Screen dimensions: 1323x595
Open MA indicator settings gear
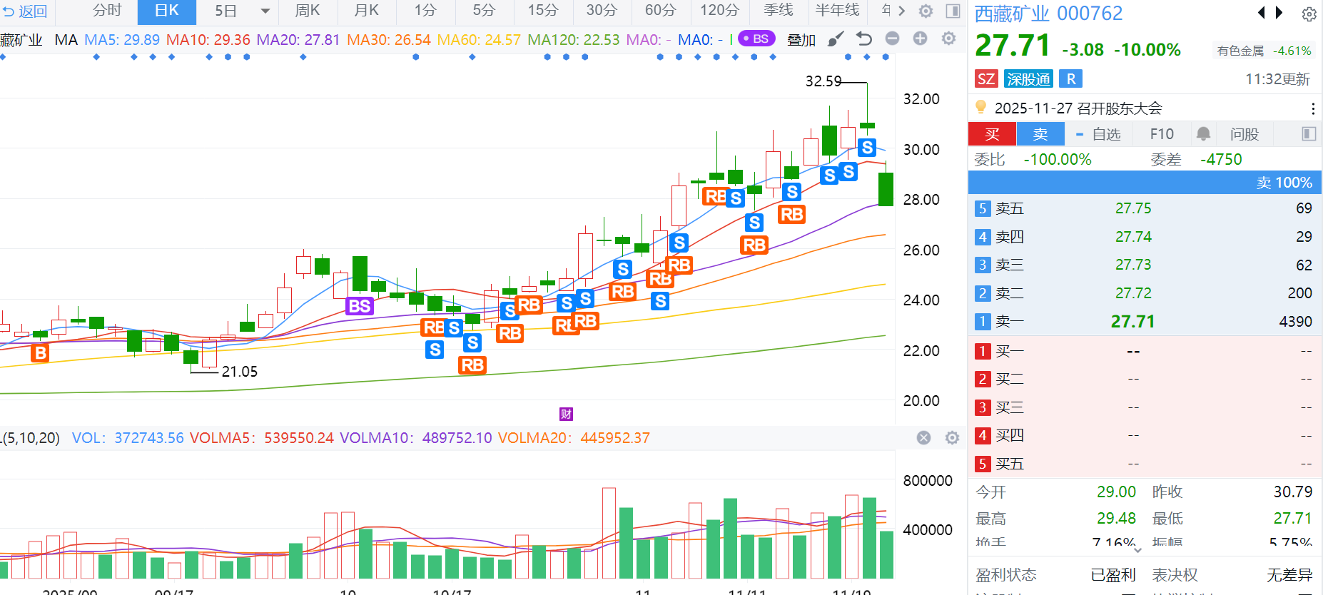pos(948,39)
